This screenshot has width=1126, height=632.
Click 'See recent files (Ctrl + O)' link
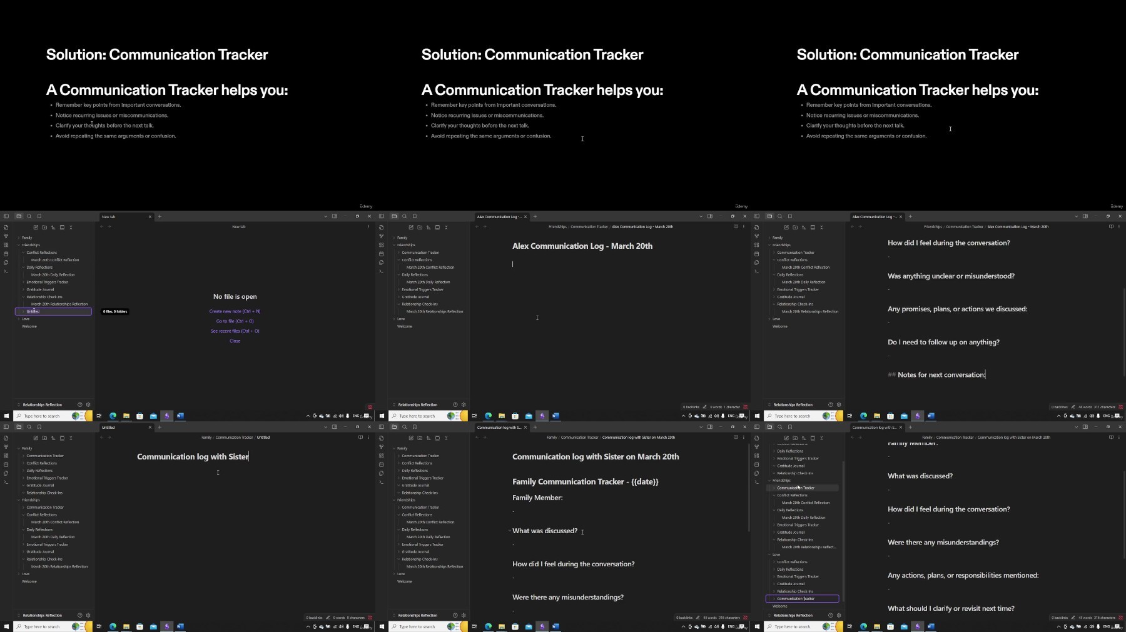[x=235, y=331]
